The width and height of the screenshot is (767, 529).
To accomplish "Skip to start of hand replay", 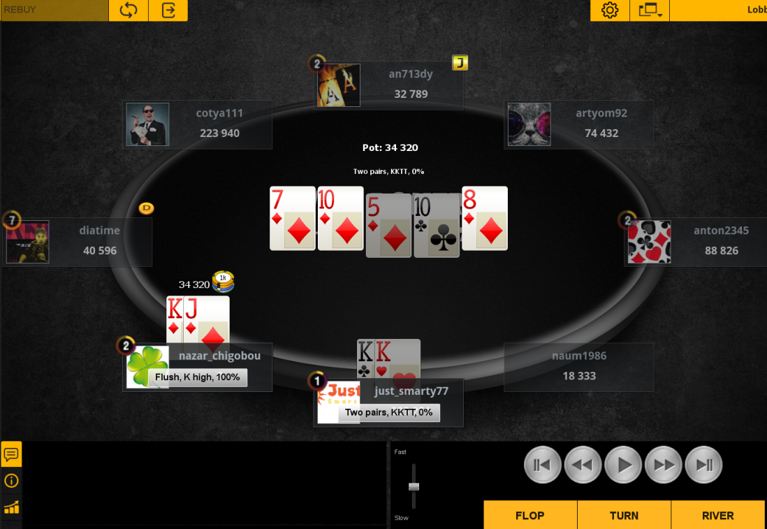I will (x=543, y=465).
